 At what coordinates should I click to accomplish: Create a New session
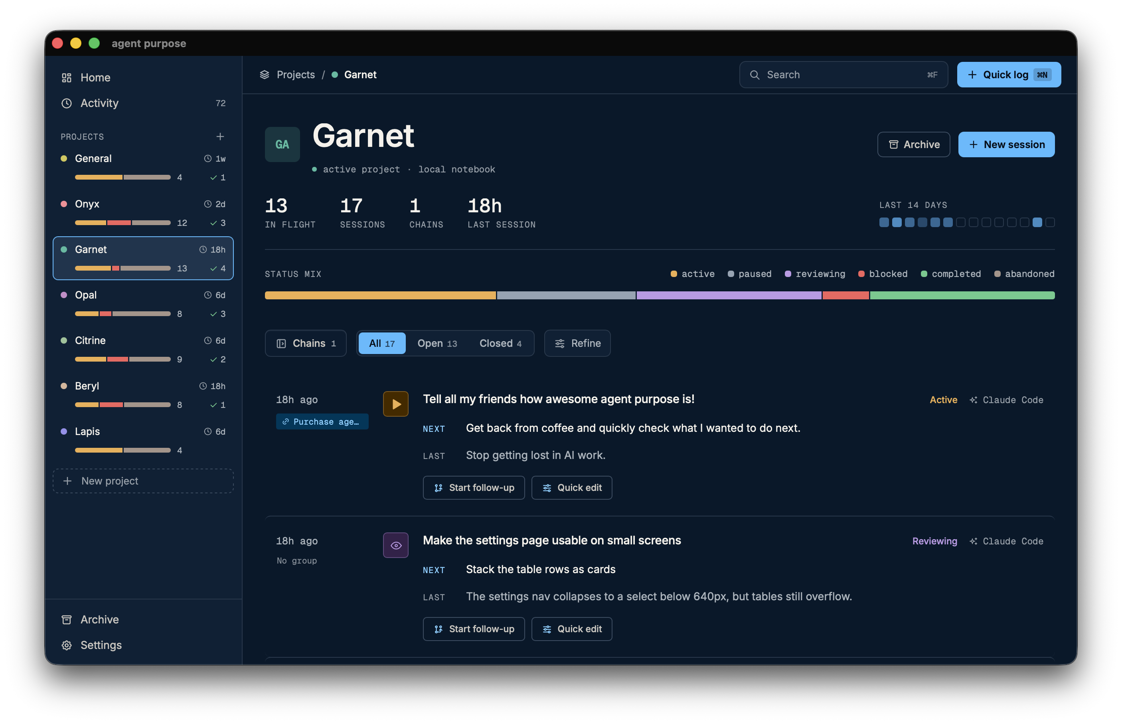pos(1006,144)
